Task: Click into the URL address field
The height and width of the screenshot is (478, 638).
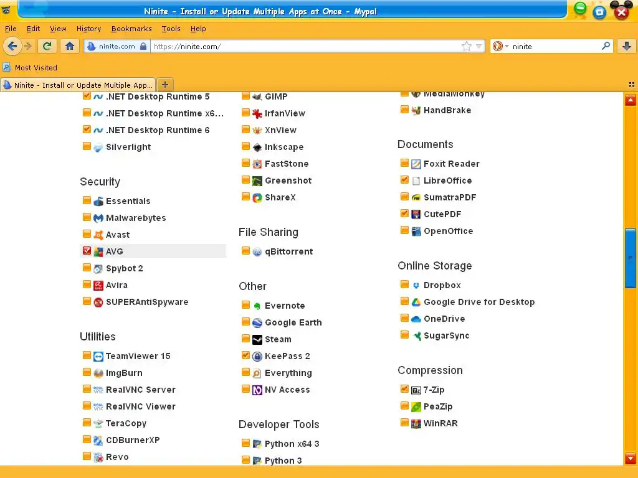Action: pos(305,46)
